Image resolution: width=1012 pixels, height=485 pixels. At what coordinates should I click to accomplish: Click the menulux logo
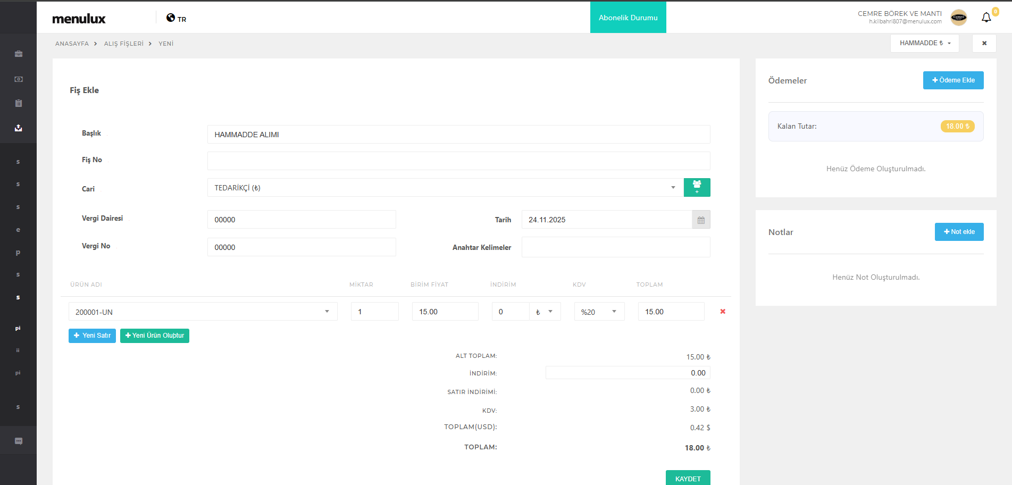(79, 19)
